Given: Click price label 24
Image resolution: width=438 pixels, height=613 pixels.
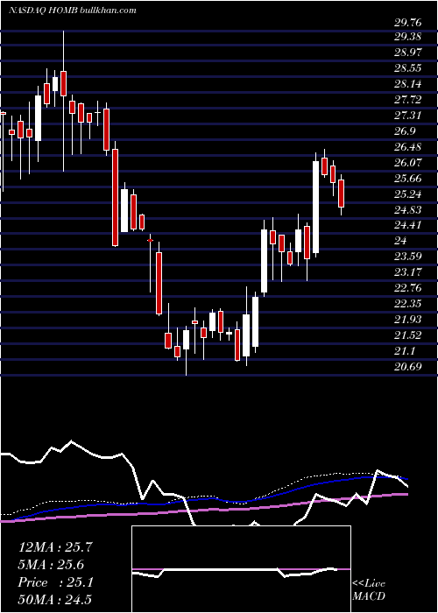Looking at the screenshot, I should click(401, 241).
